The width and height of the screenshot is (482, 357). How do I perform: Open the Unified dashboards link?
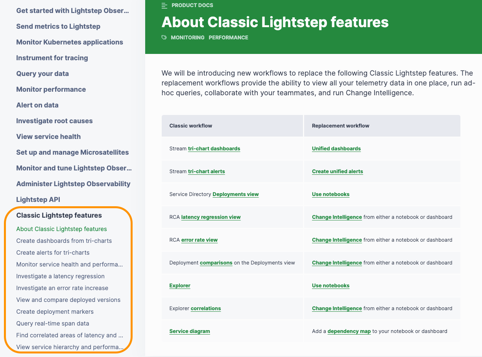(336, 148)
